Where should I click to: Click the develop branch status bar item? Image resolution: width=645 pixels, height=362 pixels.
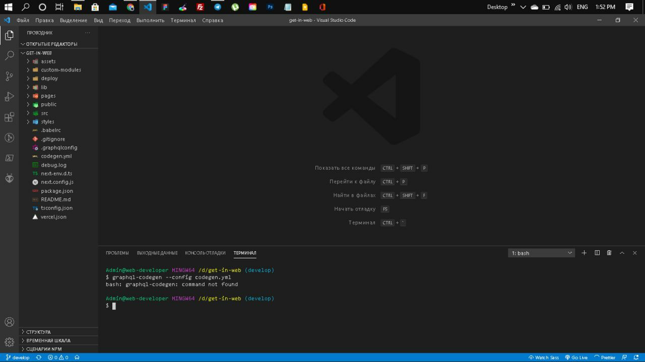18,357
